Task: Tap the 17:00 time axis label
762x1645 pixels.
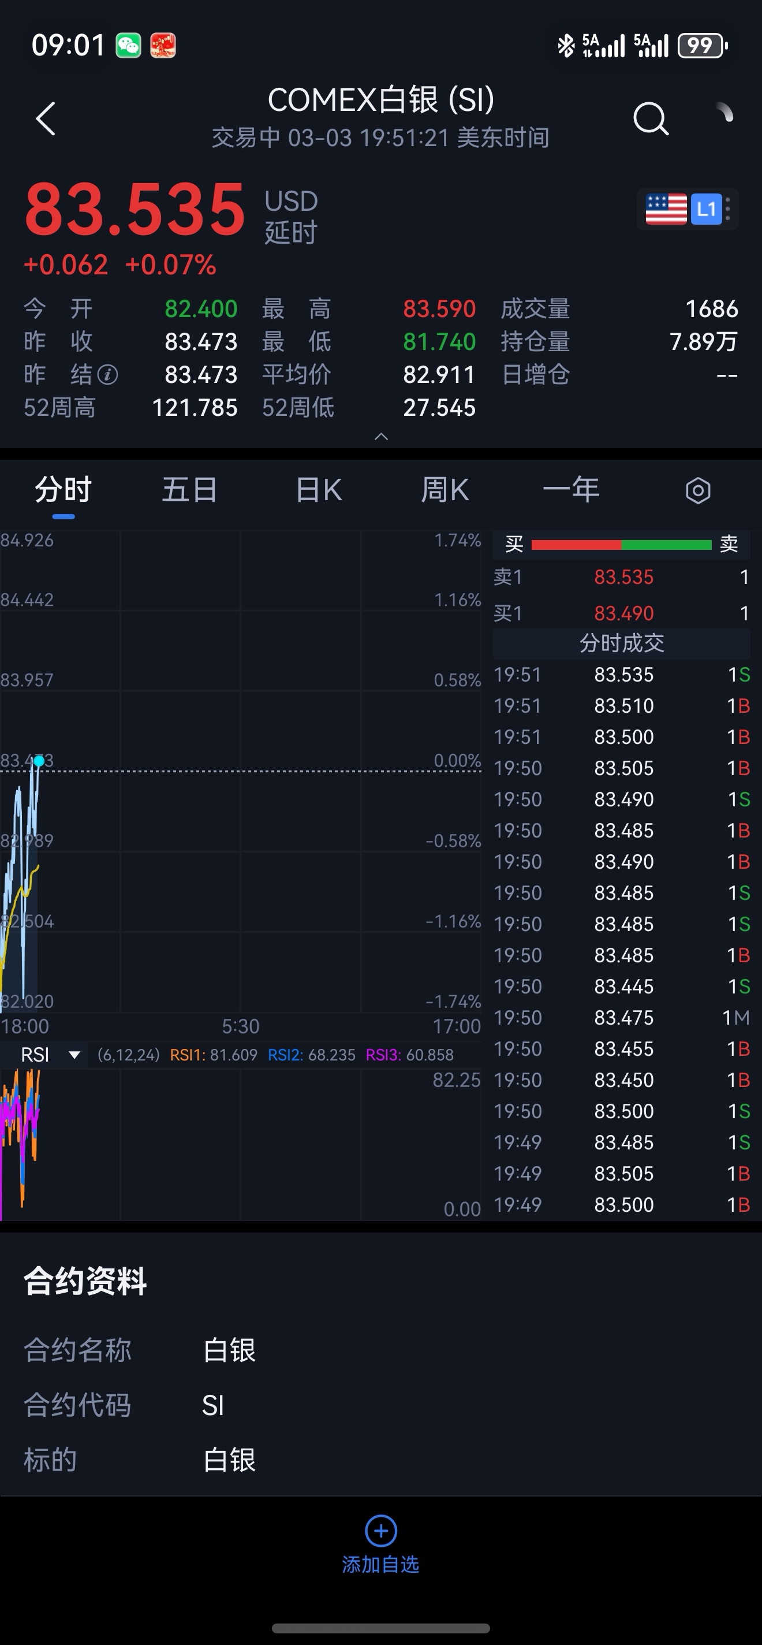Action: [457, 1026]
